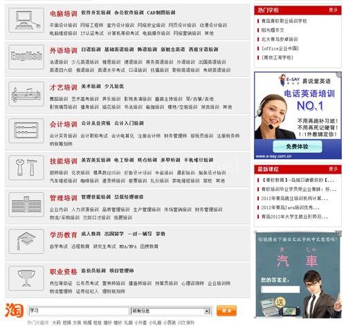Image resolution: width=346 pixels, height=330 pixels.
Task: Click the English icon for 外语培训
Action: click(x=26, y=57)
